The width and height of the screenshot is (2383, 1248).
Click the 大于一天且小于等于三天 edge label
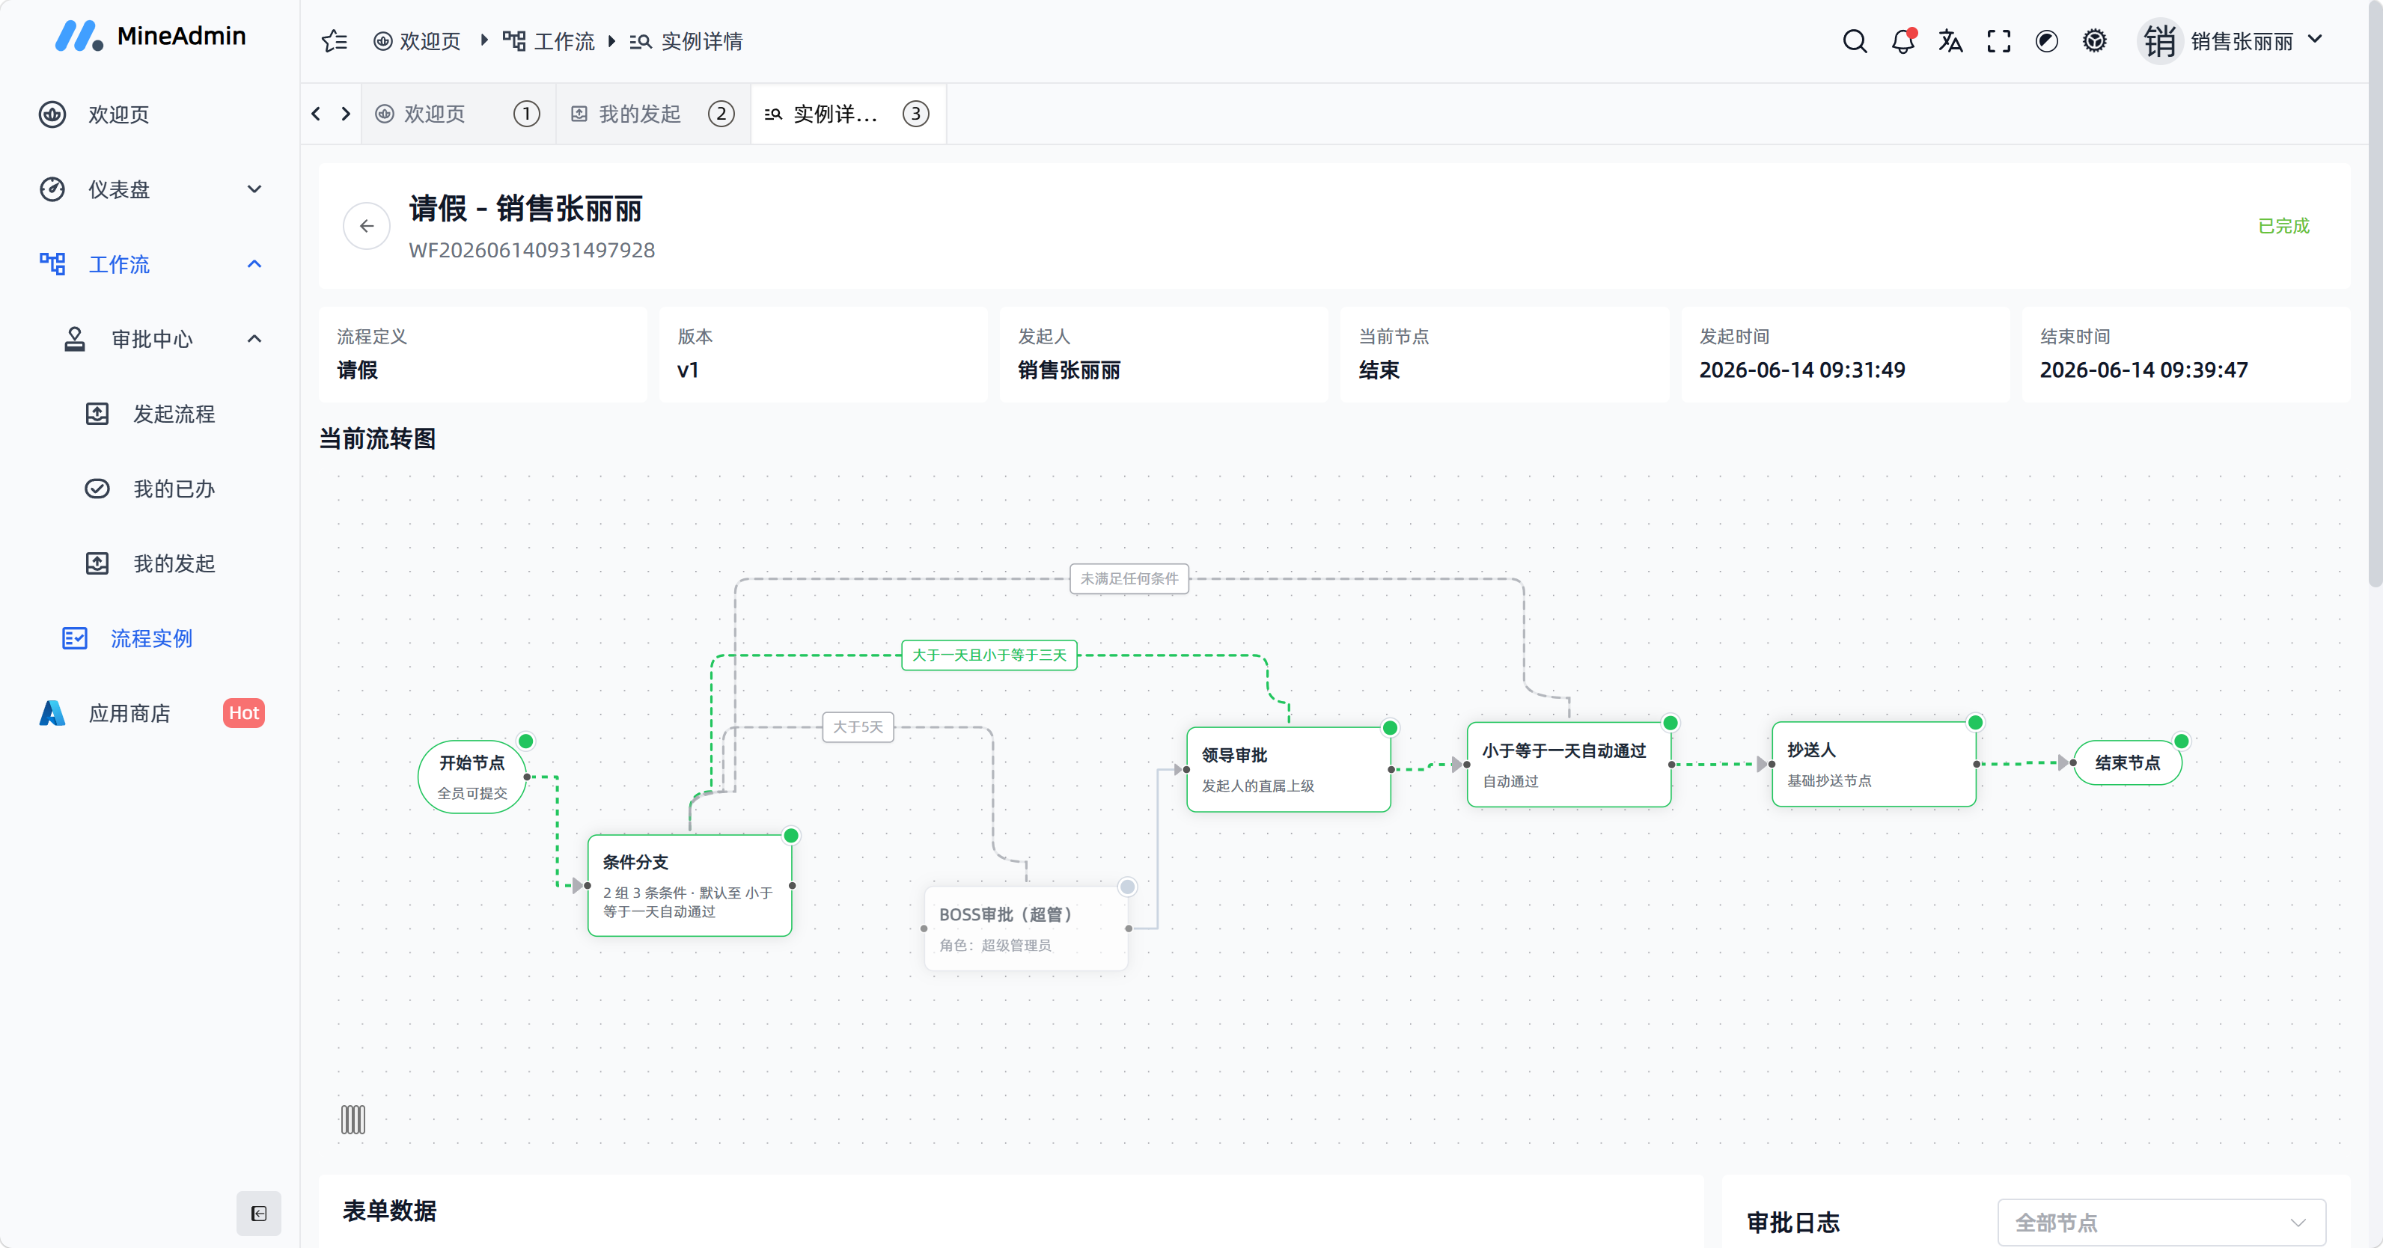[x=989, y=655]
